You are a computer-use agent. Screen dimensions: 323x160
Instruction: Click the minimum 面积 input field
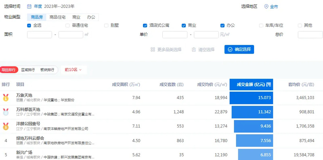[x=40, y=35]
